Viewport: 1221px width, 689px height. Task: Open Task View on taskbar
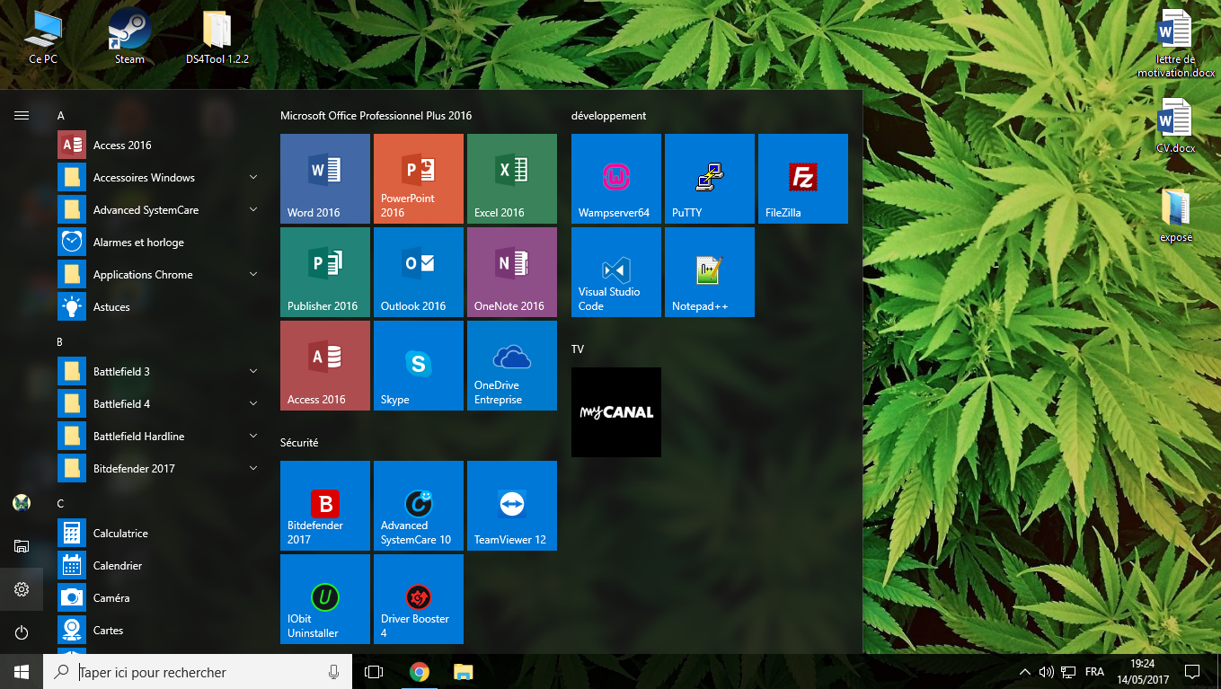(x=374, y=672)
